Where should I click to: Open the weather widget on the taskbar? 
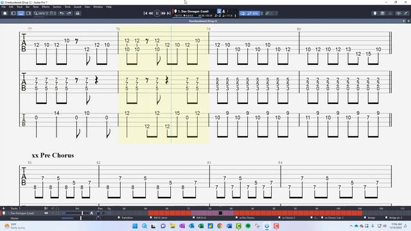click(14, 226)
